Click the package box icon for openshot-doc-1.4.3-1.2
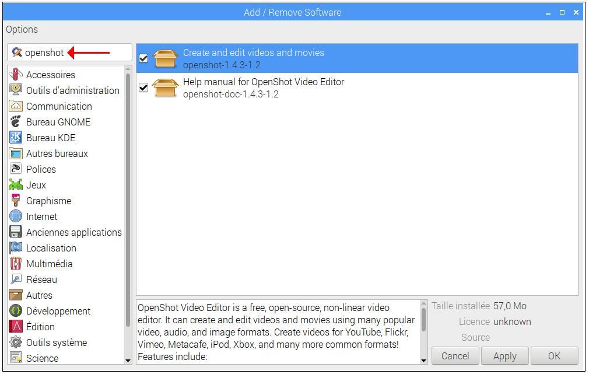This screenshot has height=374, width=589. [165, 88]
